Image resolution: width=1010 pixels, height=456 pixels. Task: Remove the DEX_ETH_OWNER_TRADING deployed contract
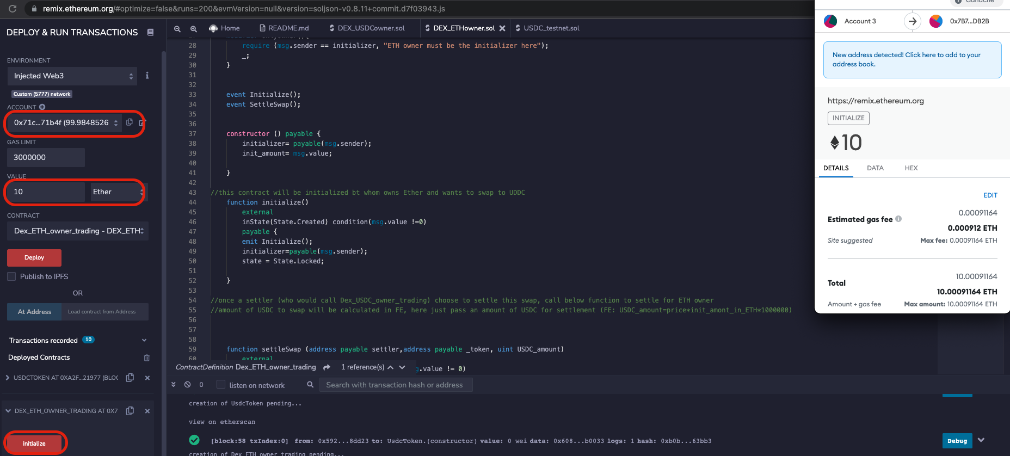pos(147,411)
